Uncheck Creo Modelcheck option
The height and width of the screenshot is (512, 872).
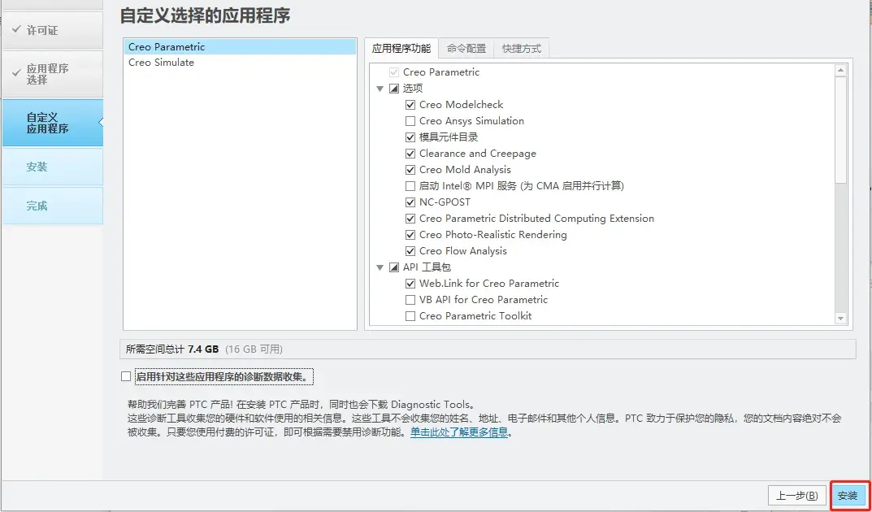pos(410,105)
